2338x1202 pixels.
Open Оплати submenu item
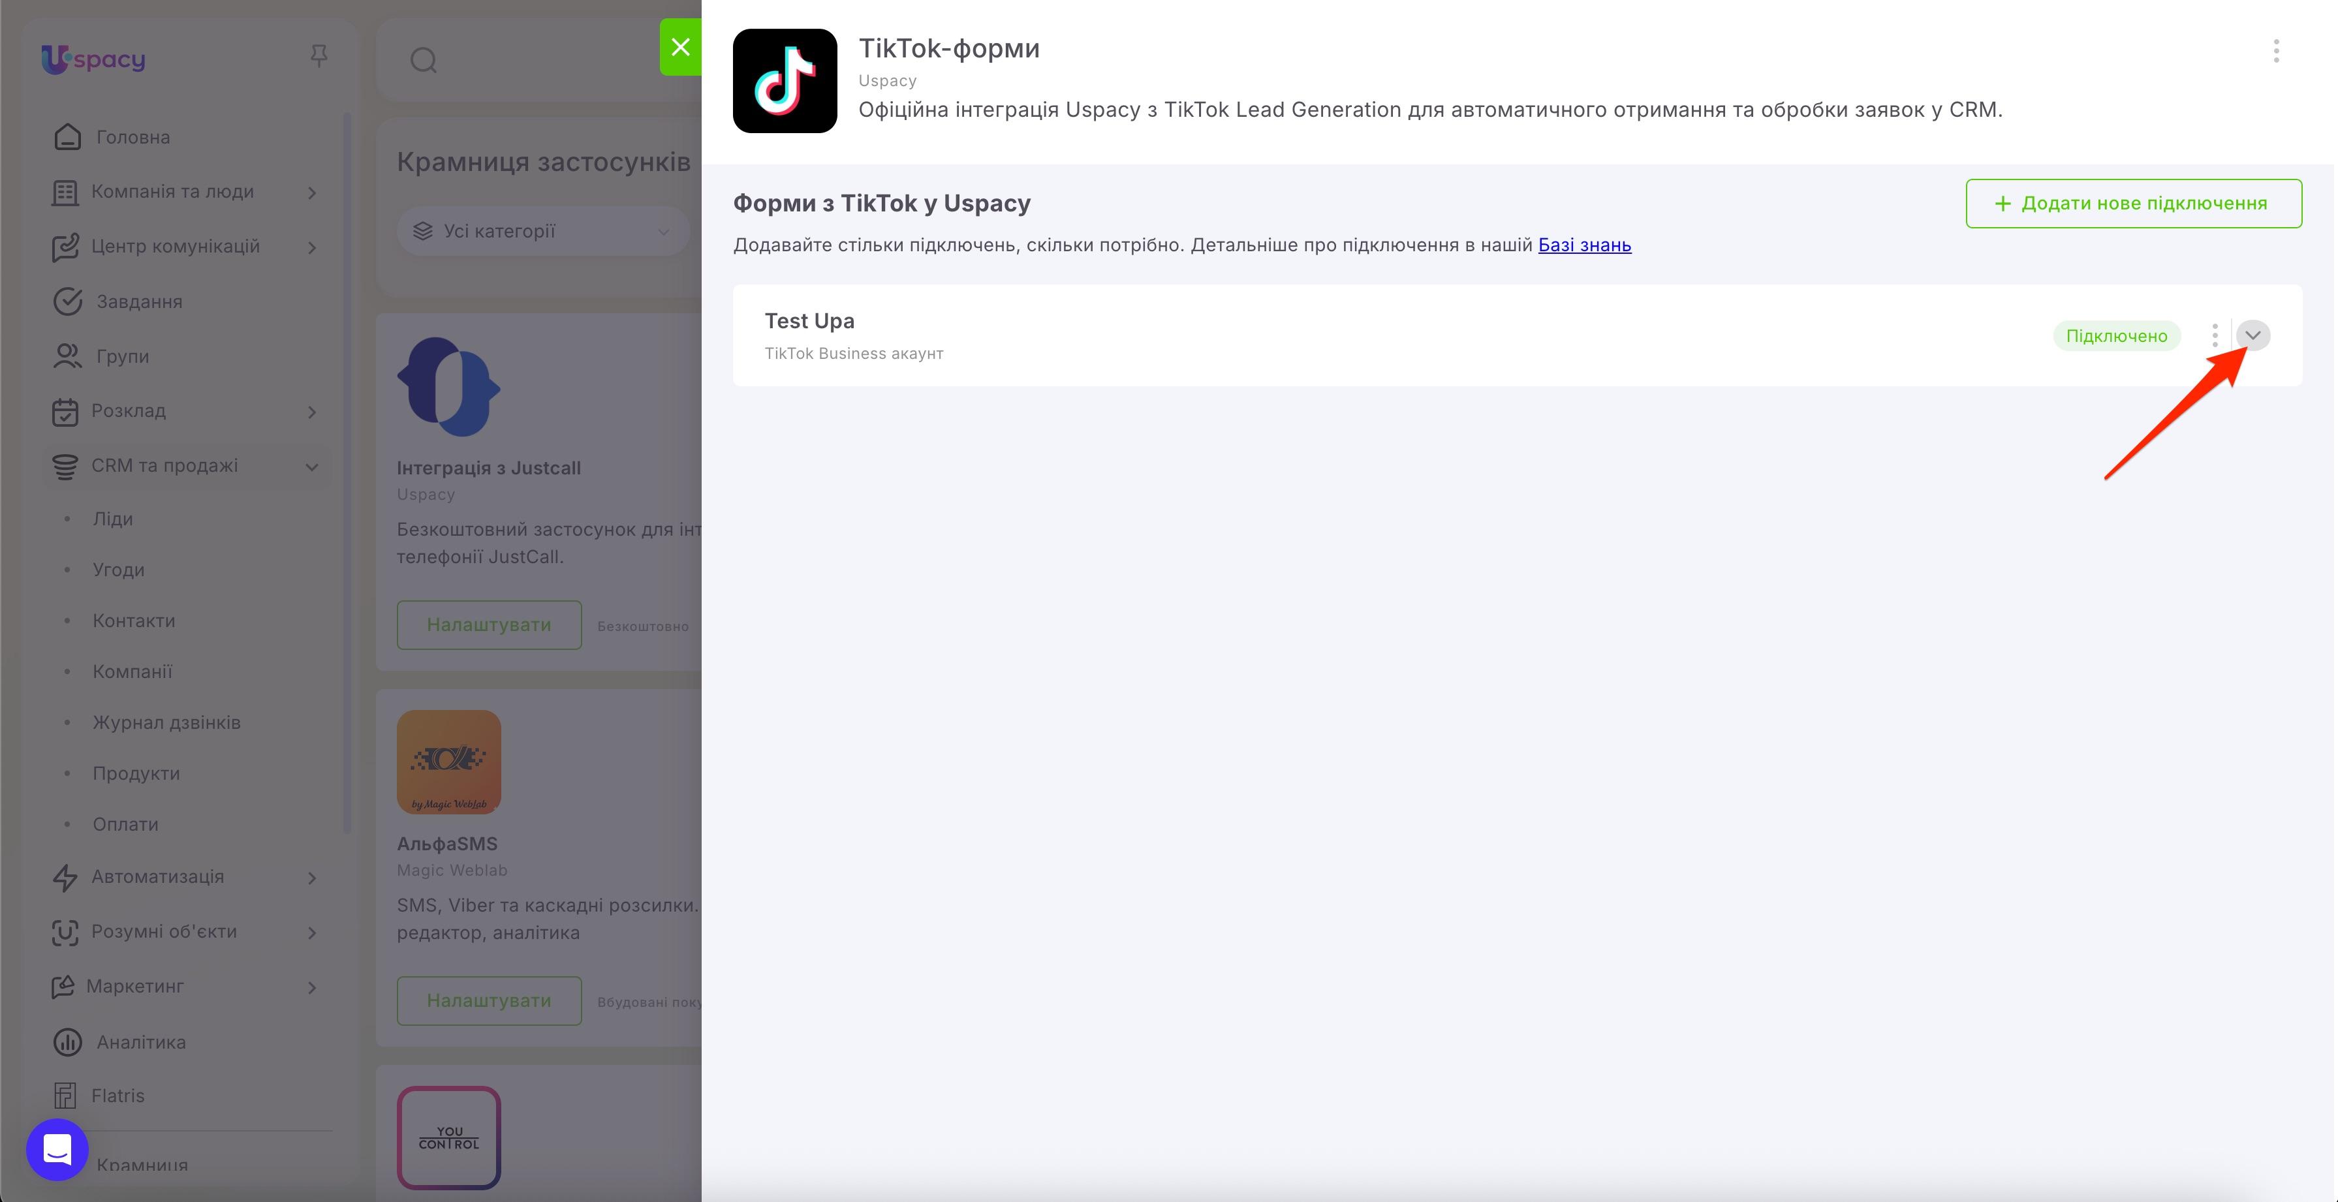(125, 824)
